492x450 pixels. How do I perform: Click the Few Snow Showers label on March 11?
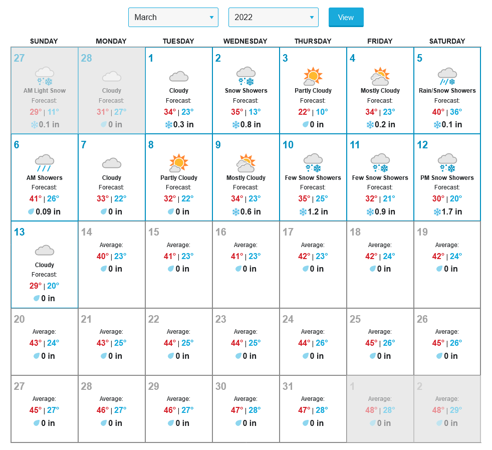click(380, 178)
